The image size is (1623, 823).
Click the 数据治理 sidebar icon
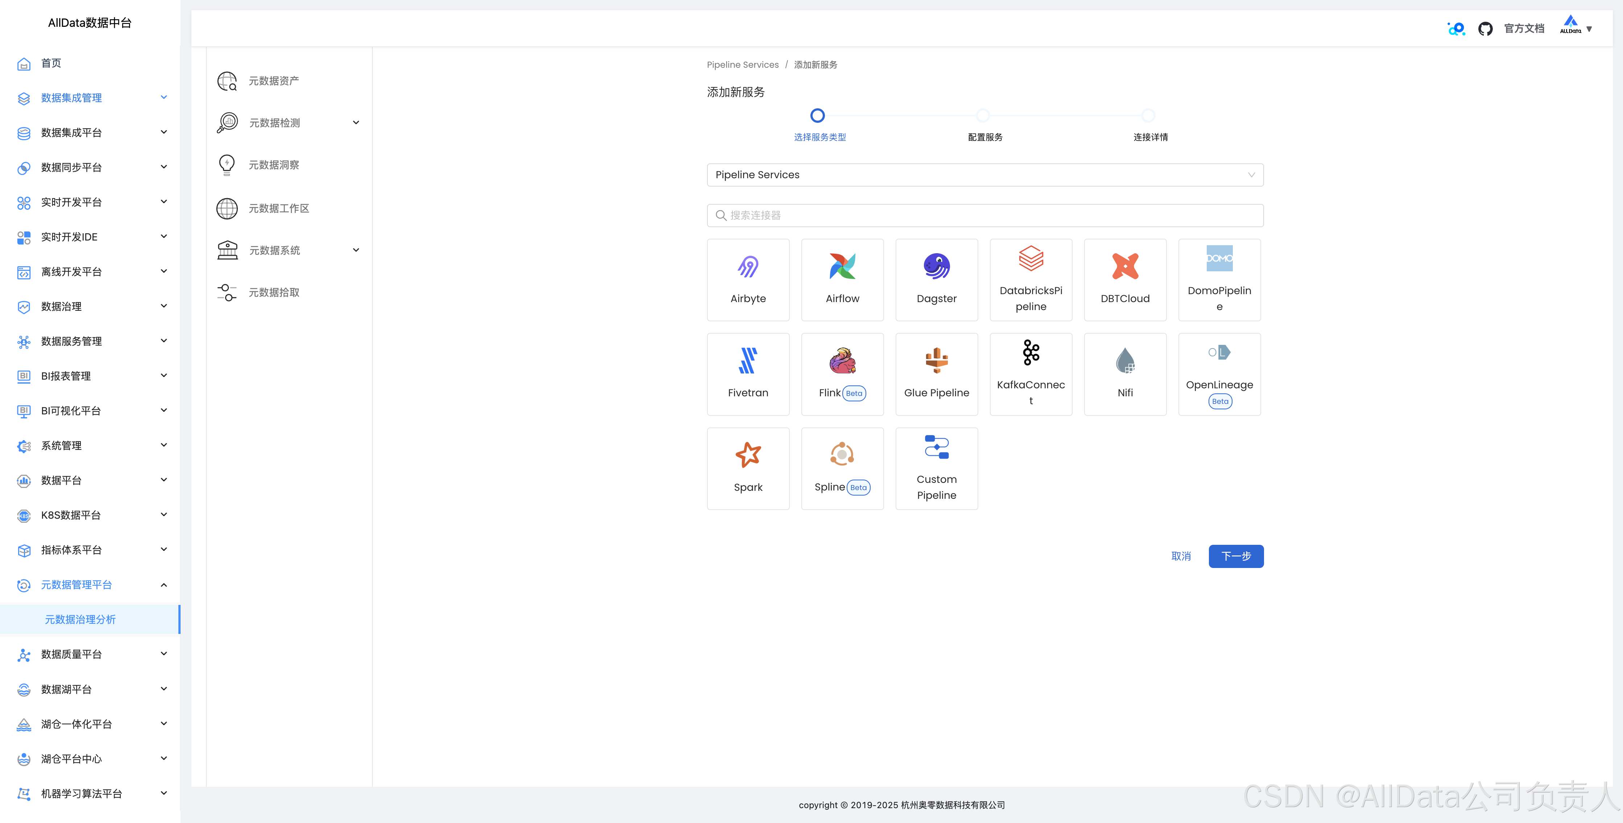(x=24, y=307)
